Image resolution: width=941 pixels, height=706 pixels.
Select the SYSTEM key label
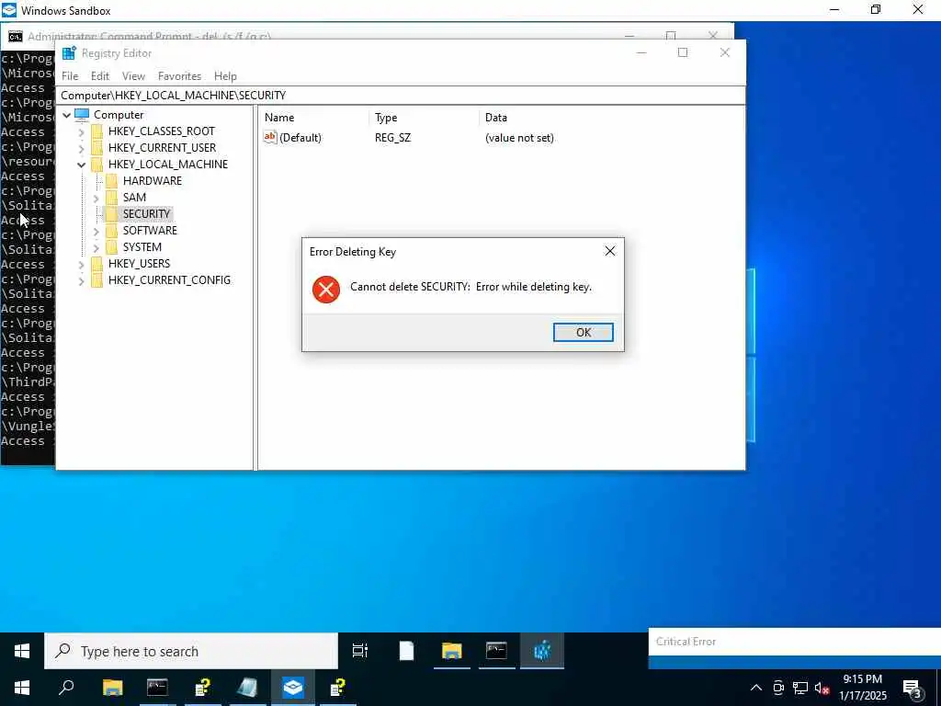pos(142,246)
